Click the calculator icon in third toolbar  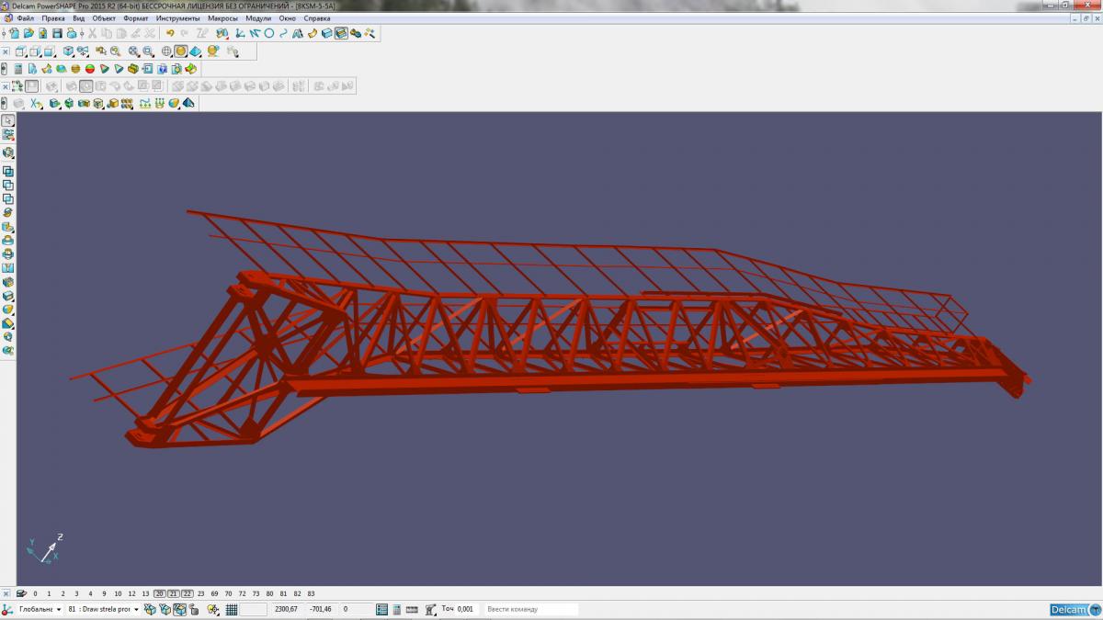point(18,68)
